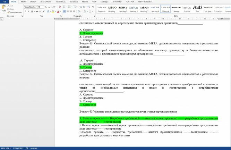The width and height of the screenshot is (231, 150).
Task: Toggle italic formatting
Action: point(28,11)
